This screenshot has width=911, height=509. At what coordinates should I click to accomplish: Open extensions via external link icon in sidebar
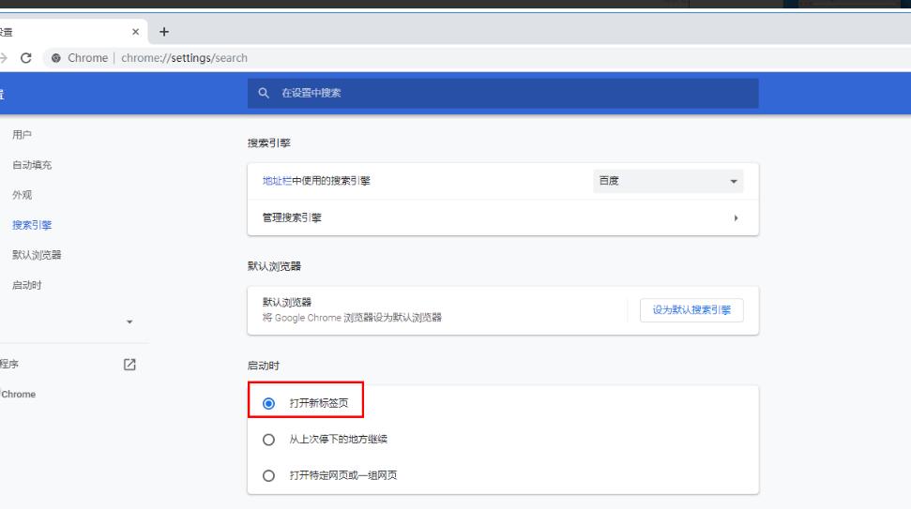129,365
